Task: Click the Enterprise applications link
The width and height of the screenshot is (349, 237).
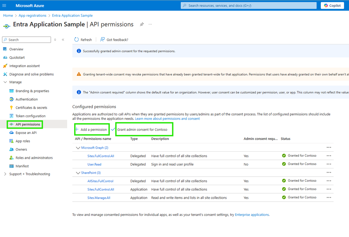Action: click(252, 215)
